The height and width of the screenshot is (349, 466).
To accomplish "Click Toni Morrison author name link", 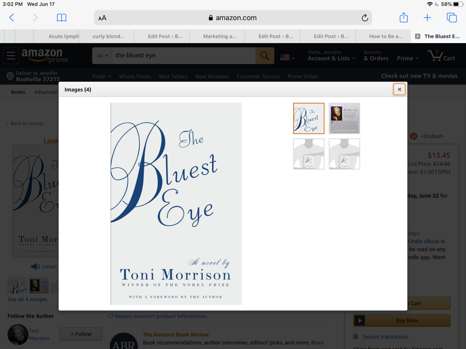I will click(39, 334).
